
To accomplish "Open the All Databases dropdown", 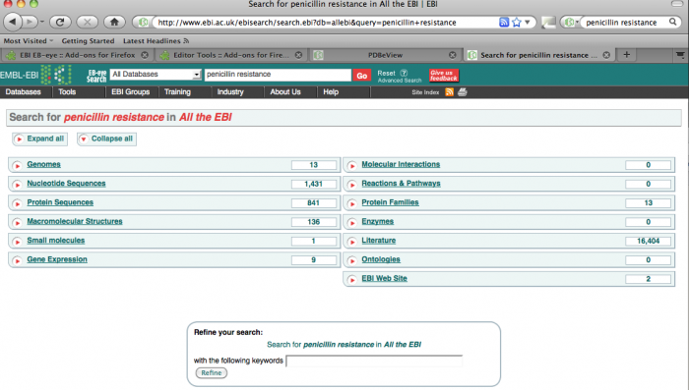I will (x=156, y=74).
